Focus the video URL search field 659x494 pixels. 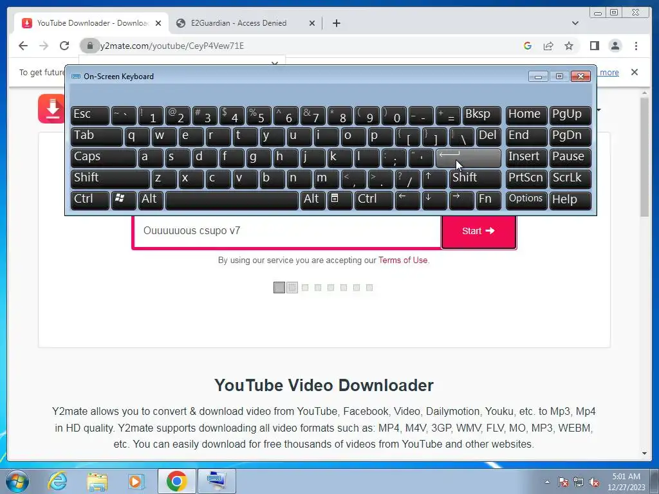pos(287,231)
